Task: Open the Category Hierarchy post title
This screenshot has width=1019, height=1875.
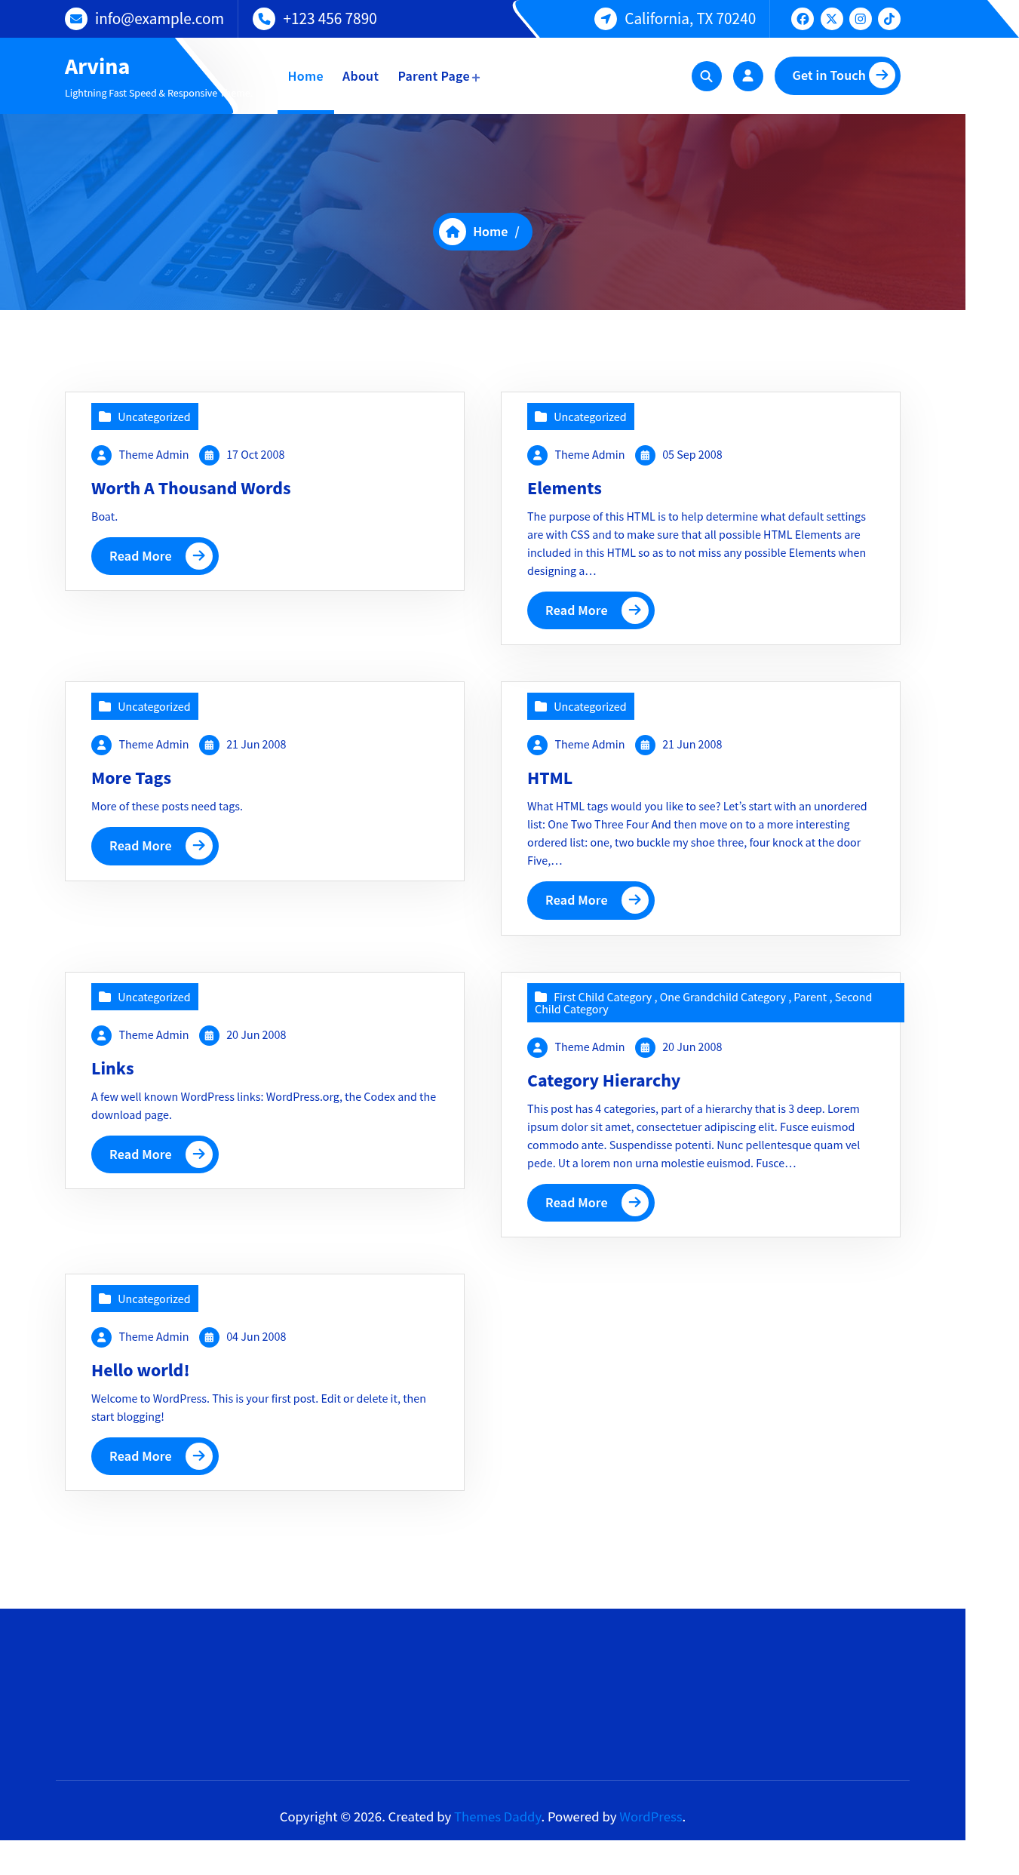Action: [603, 1080]
